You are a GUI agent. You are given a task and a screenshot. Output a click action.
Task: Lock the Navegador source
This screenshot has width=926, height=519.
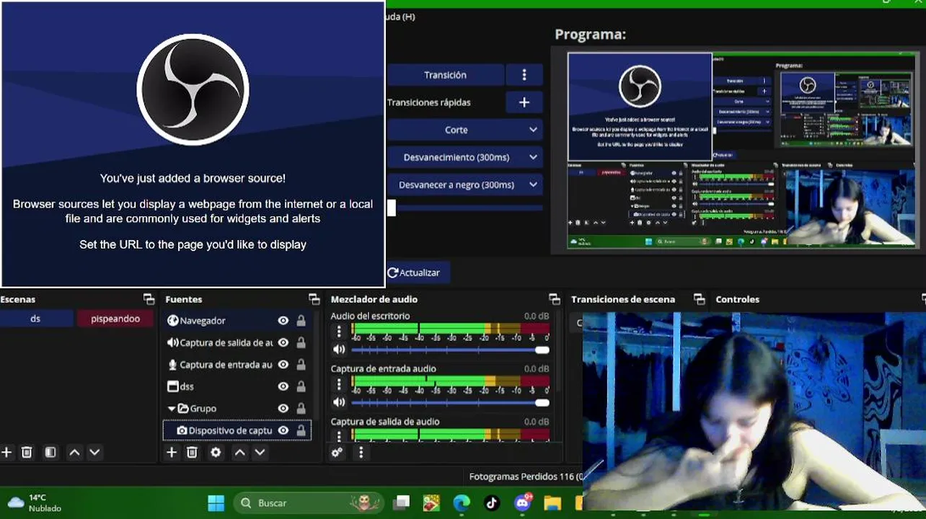(x=301, y=321)
